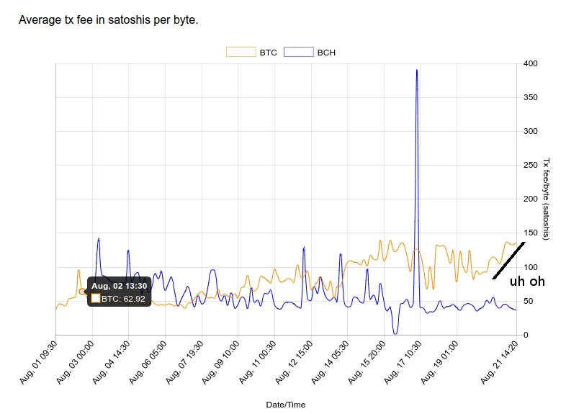Click y-axis tick label '300'

pyautogui.click(x=530, y=131)
